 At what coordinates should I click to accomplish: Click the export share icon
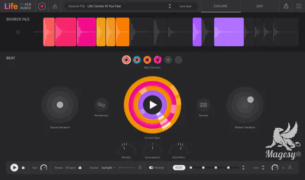pyautogui.click(x=286, y=6)
